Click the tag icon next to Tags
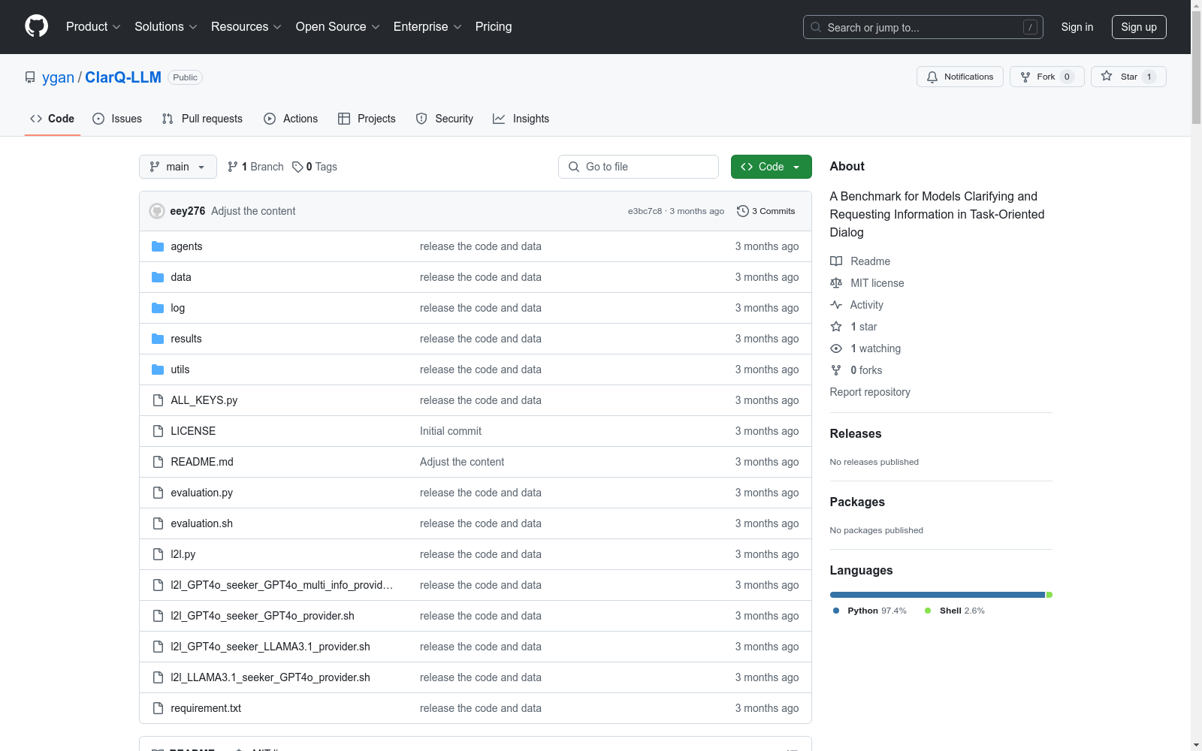This screenshot has width=1202, height=751. coord(297,167)
